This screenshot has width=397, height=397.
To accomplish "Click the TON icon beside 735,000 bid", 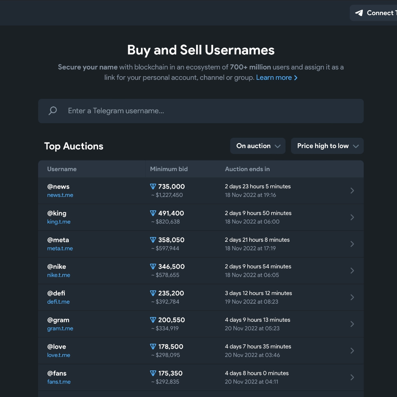I will click(x=153, y=187).
